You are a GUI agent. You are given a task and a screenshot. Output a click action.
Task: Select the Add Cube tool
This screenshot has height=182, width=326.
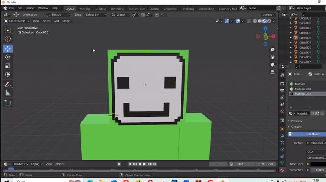click(x=8, y=103)
